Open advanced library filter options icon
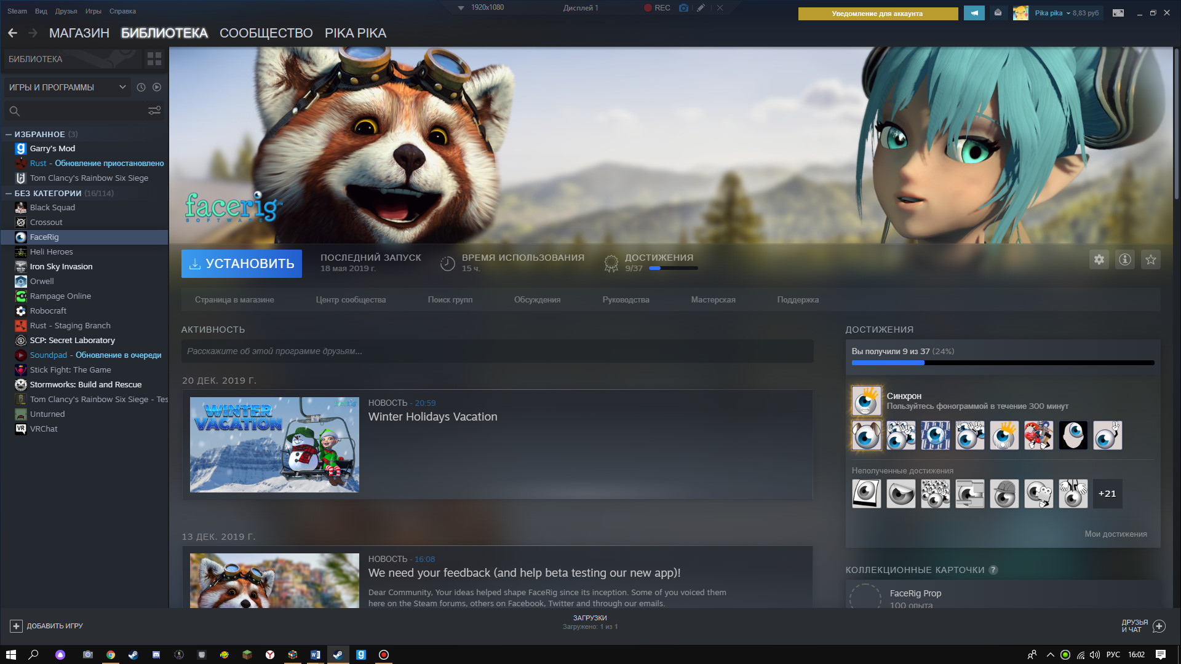The height and width of the screenshot is (664, 1181). coord(154,111)
